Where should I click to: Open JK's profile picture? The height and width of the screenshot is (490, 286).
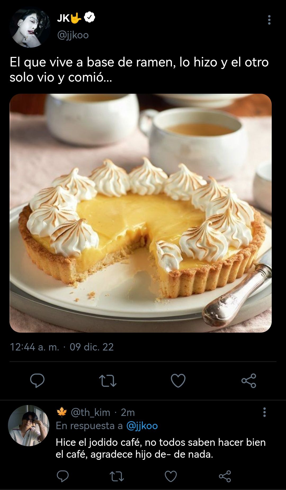[30, 27]
